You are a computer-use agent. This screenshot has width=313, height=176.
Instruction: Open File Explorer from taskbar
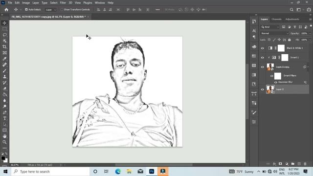(x=129, y=172)
